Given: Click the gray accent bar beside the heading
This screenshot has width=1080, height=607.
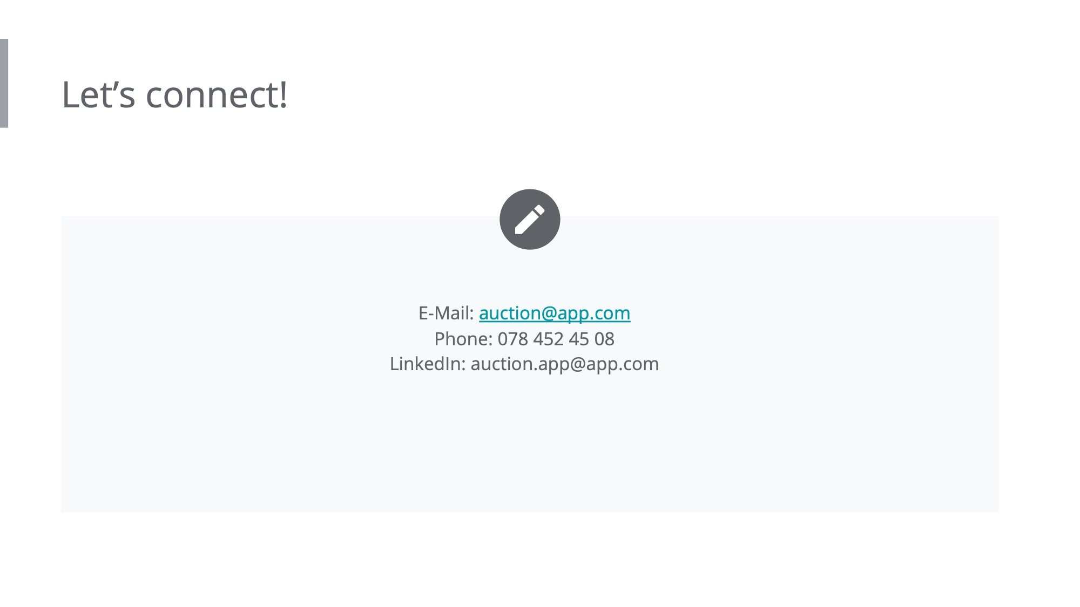Looking at the screenshot, I should [4, 83].
